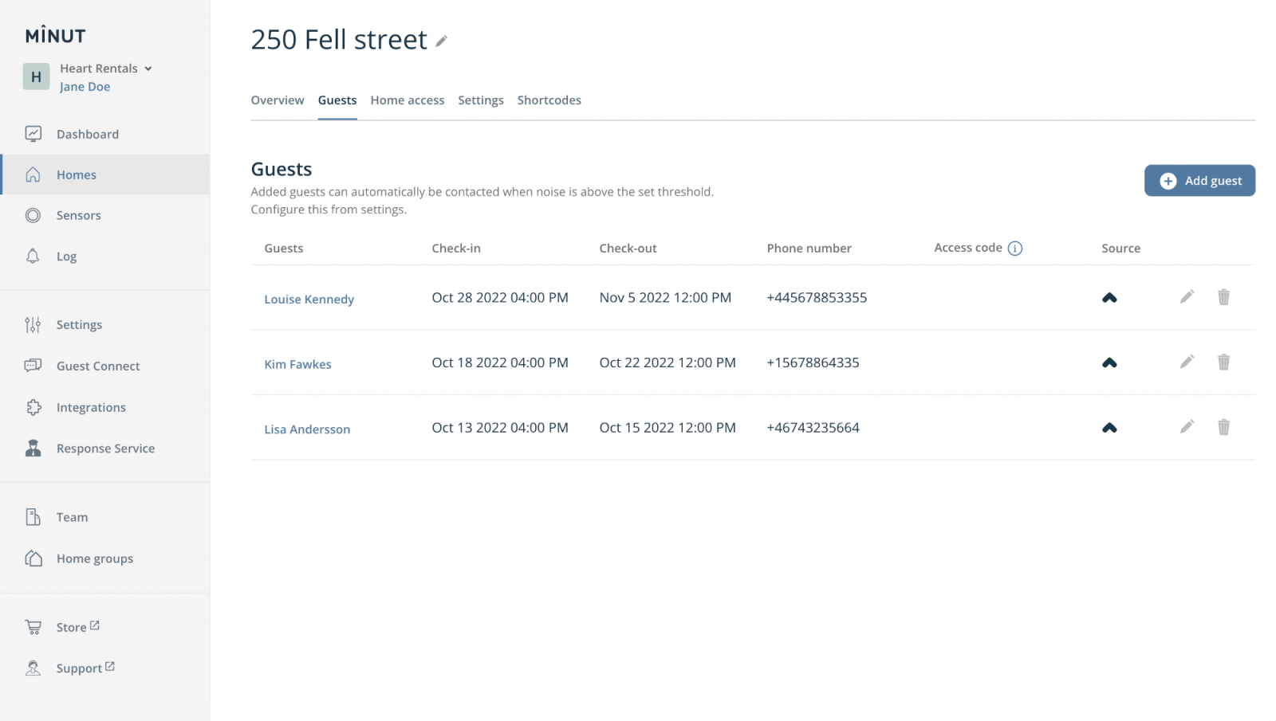Viewport: 1276px width, 721px height.
Task: Click the Sensors sidebar icon
Action: 33,215
